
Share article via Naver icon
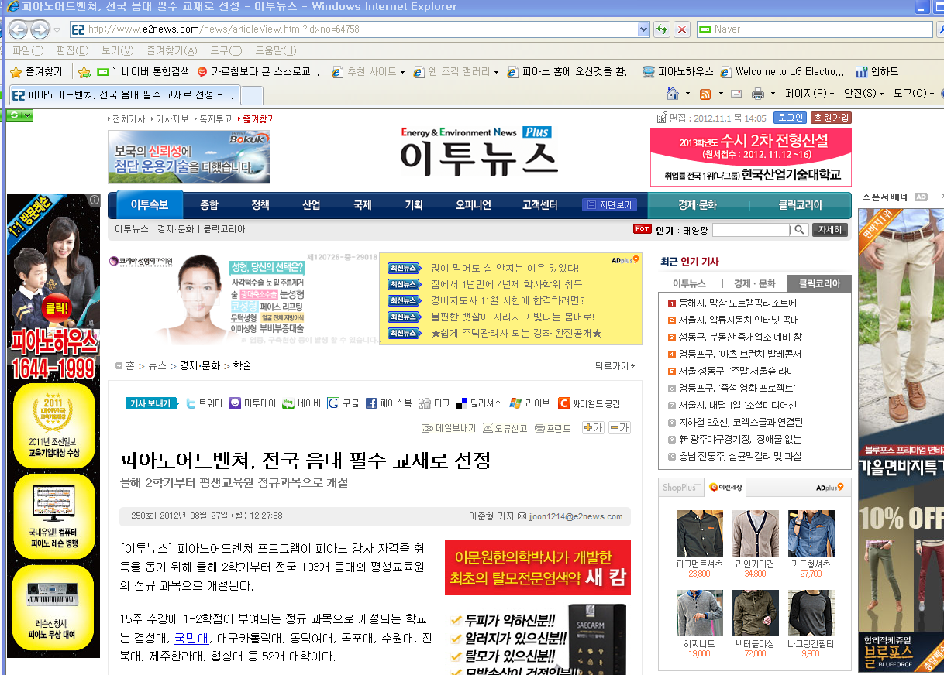point(288,403)
